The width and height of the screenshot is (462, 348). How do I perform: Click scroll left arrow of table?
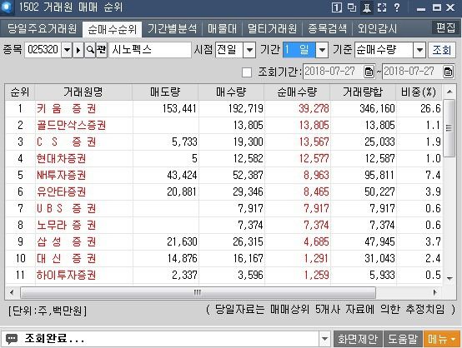coord(12,292)
